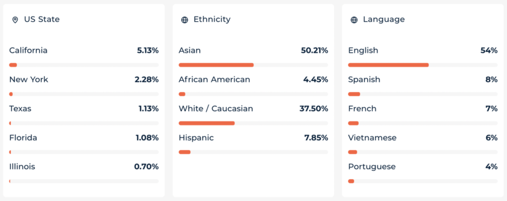Click the Hispanic ethnicity label
Image resolution: width=507 pixels, height=201 pixels.
196,138
